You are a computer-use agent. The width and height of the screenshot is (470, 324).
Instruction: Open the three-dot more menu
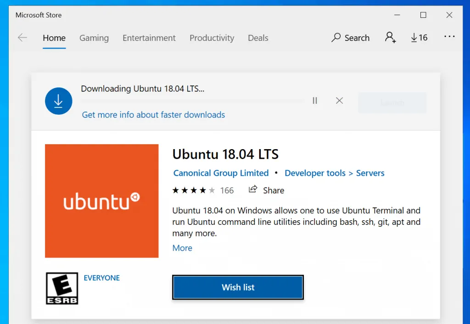(x=449, y=37)
